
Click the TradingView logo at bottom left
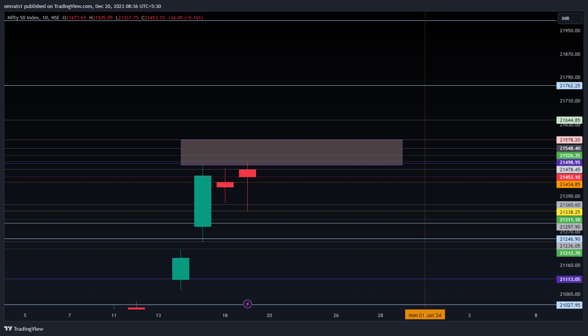click(24, 329)
